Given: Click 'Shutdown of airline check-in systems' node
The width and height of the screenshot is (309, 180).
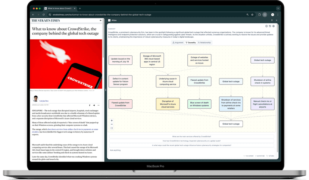Looking at the screenshot, I should click(x=262, y=81).
